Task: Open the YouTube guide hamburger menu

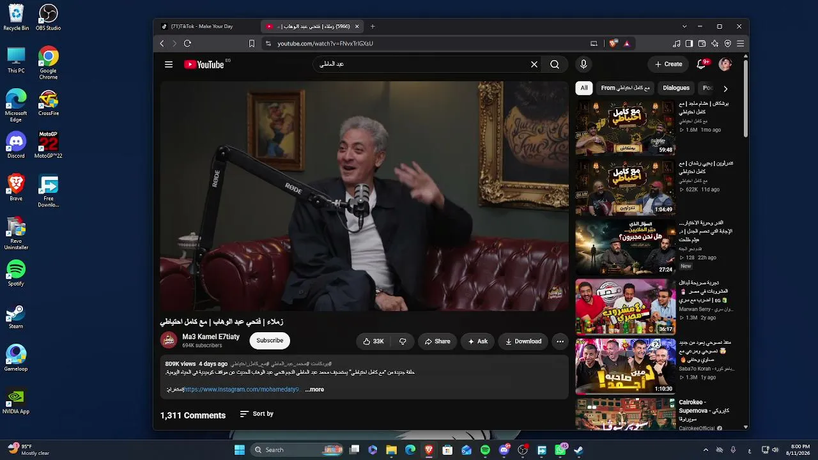Action: 169,65
